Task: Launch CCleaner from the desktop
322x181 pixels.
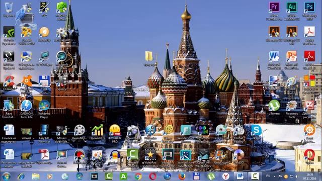Action: (x=9, y=82)
